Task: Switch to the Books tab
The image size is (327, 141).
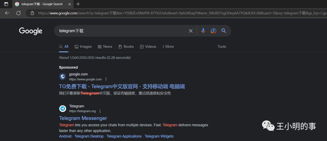Action: click(126, 47)
